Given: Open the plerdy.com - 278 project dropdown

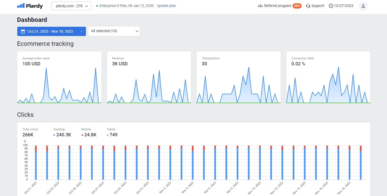Looking at the screenshot, I should 71,5.
